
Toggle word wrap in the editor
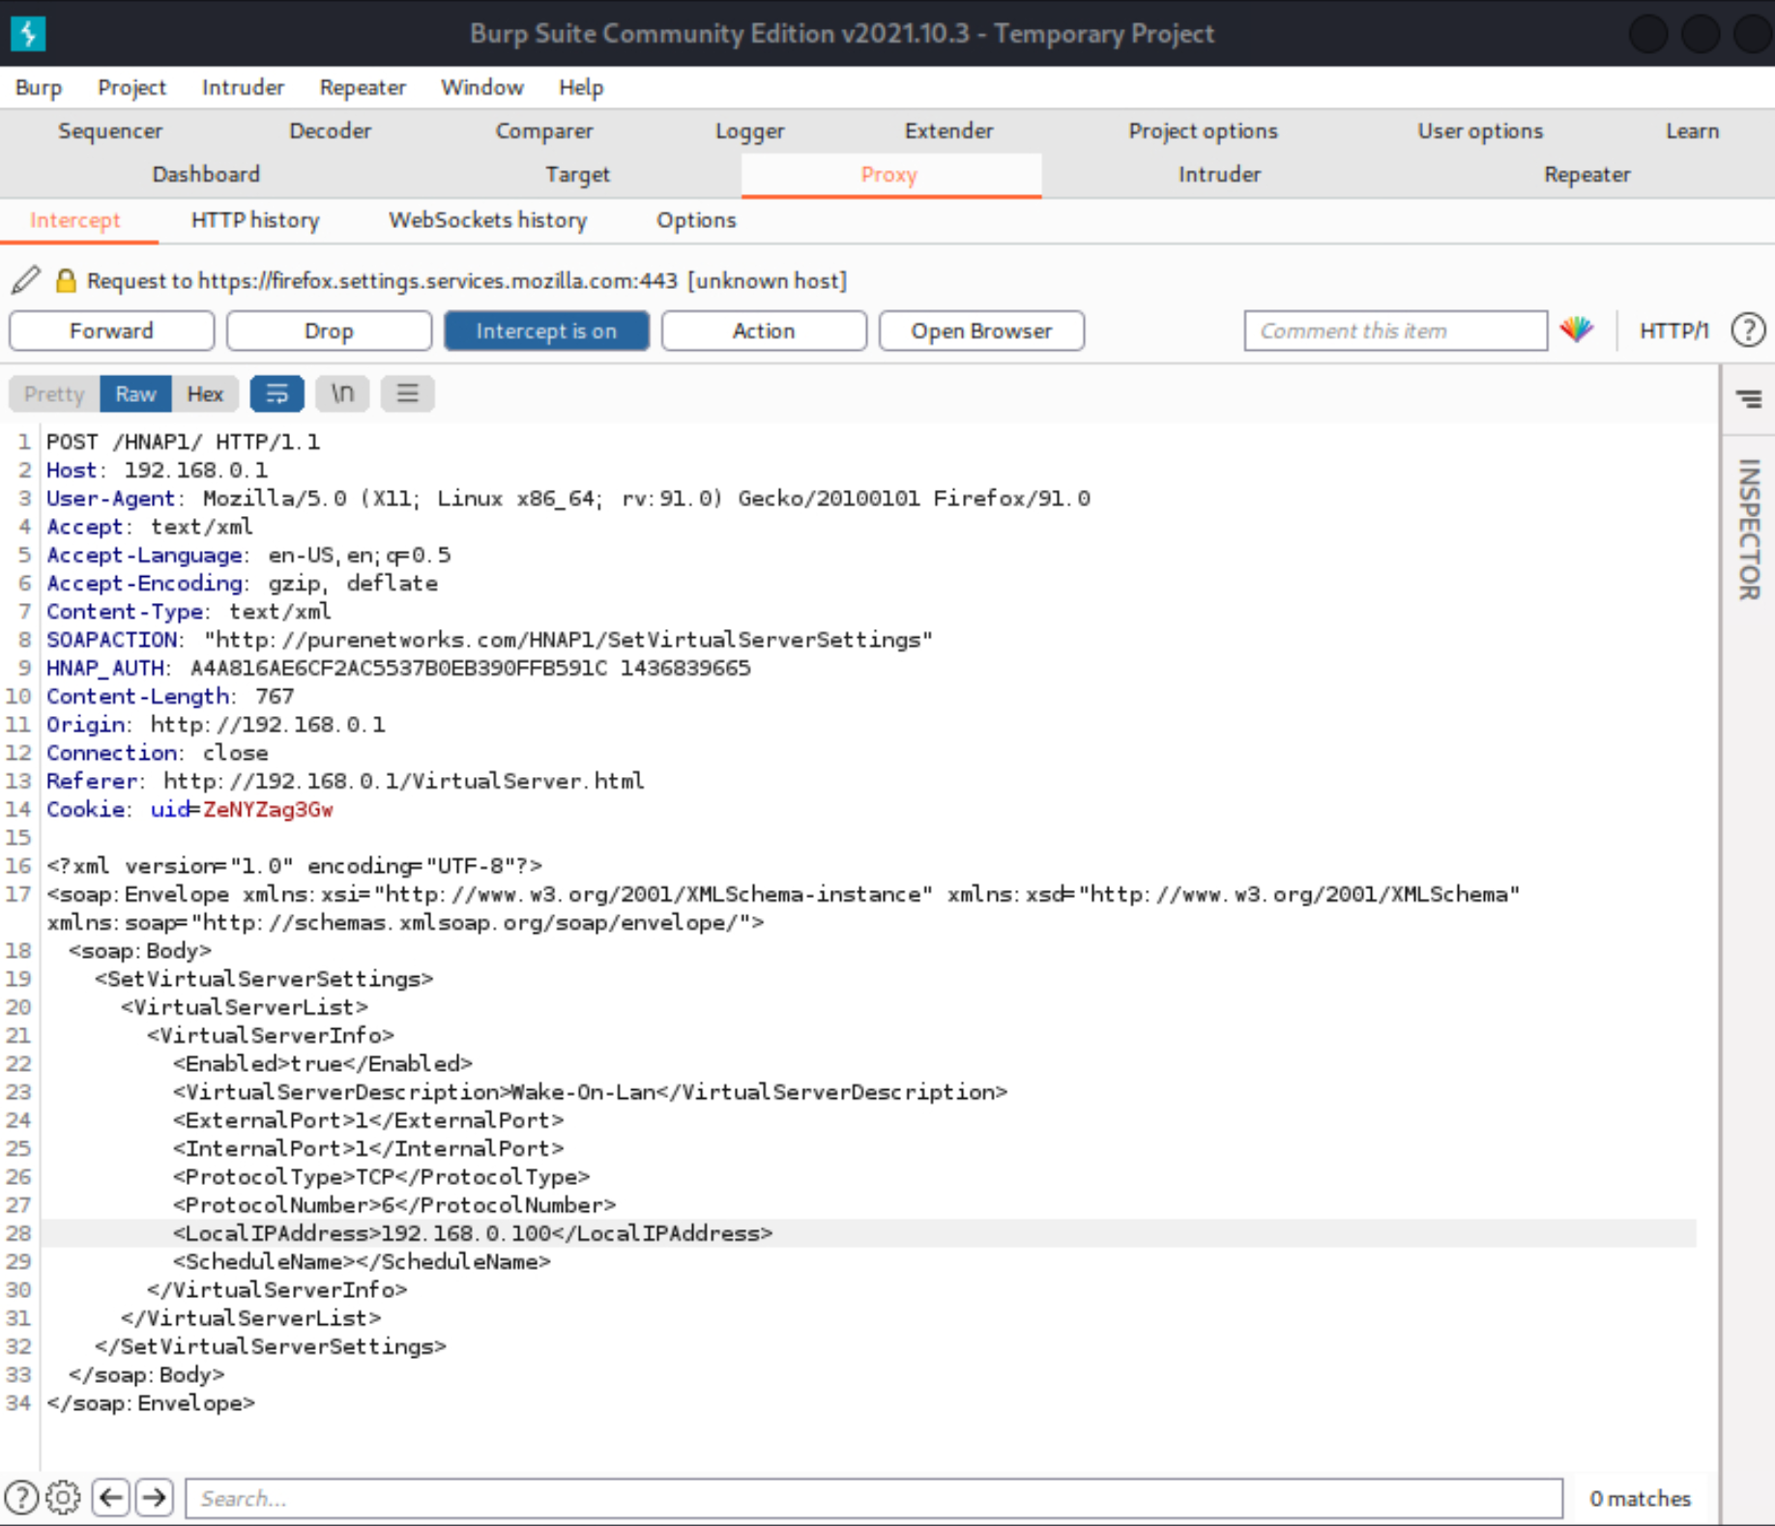tap(276, 393)
